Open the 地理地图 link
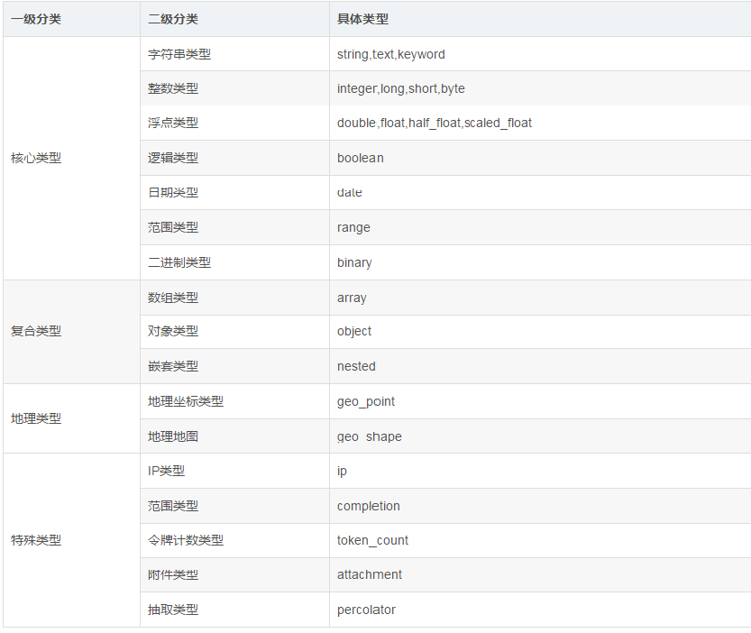 click(x=165, y=436)
